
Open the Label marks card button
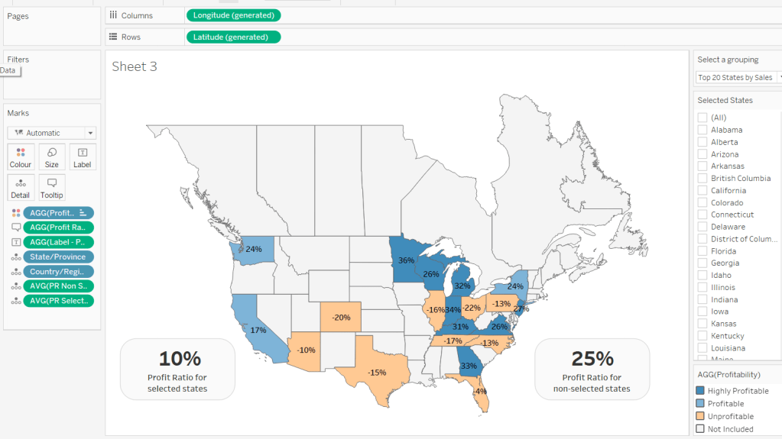click(x=83, y=157)
